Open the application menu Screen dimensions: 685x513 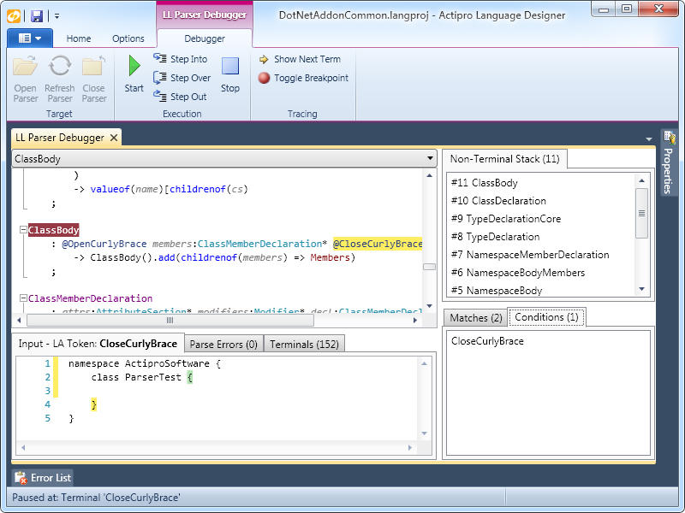tap(28, 38)
